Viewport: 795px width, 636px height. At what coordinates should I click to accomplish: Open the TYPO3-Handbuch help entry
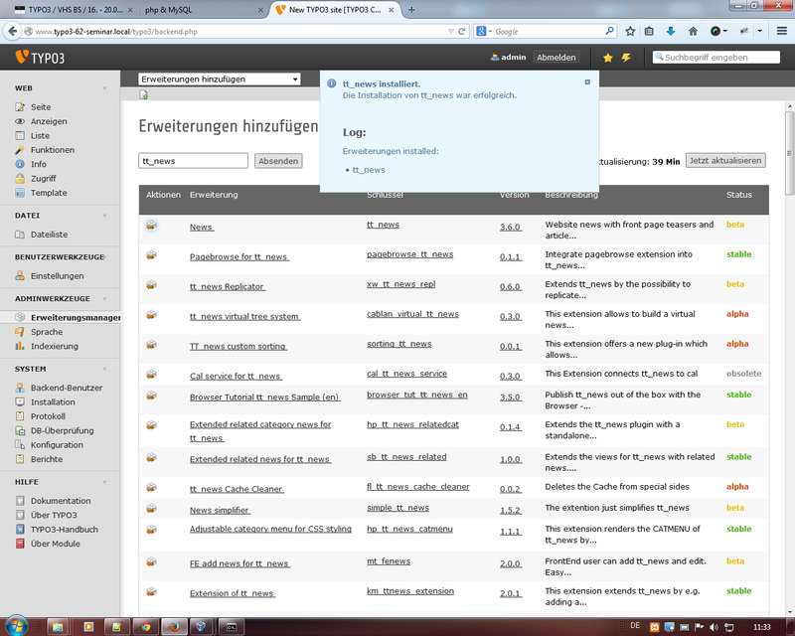click(65, 529)
